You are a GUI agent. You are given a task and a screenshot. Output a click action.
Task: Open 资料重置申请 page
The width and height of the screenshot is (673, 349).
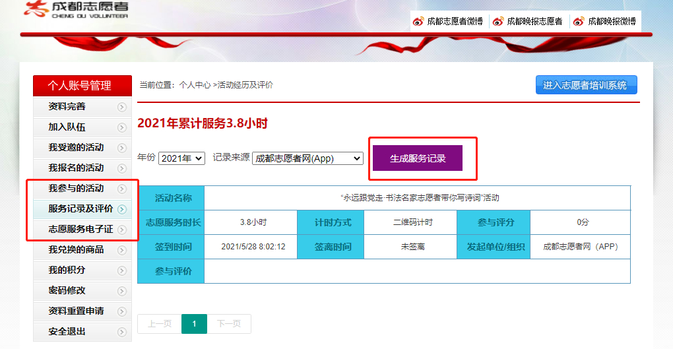click(x=82, y=311)
